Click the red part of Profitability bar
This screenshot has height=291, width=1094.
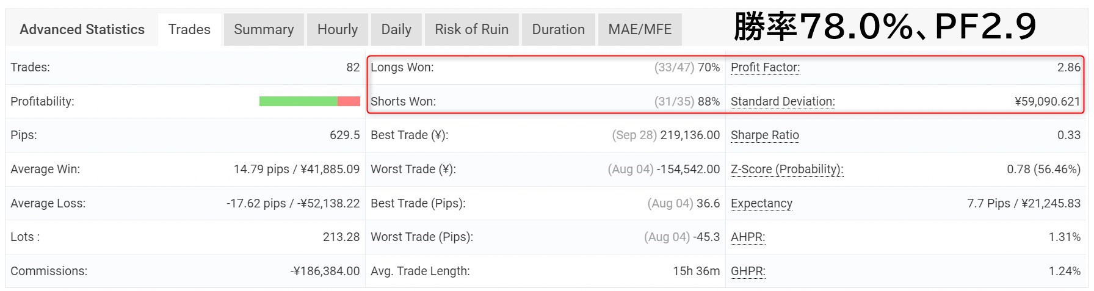[349, 101]
